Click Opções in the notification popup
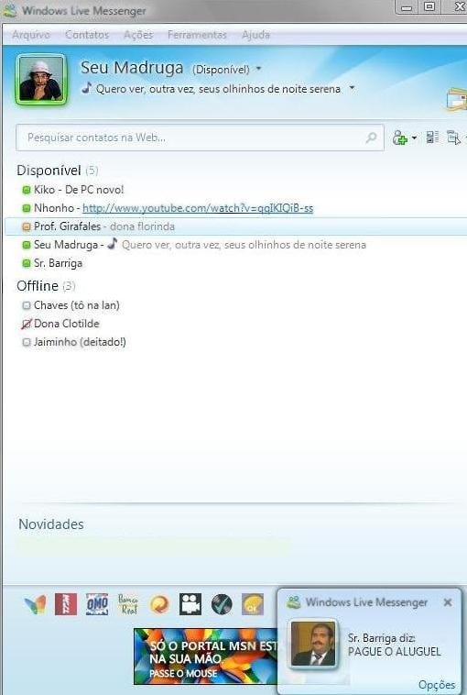 tap(437, 685)
